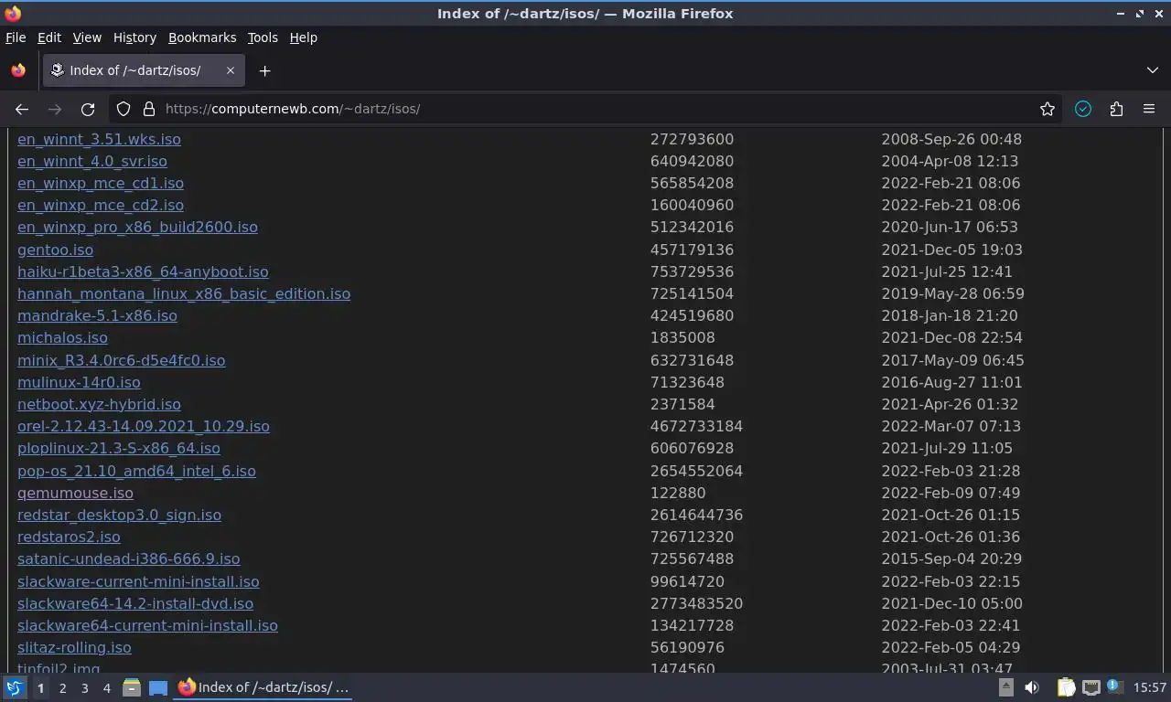1171x702 pixels.
Task: Open the clipboard tray icon
Action: pos(1066,687)
